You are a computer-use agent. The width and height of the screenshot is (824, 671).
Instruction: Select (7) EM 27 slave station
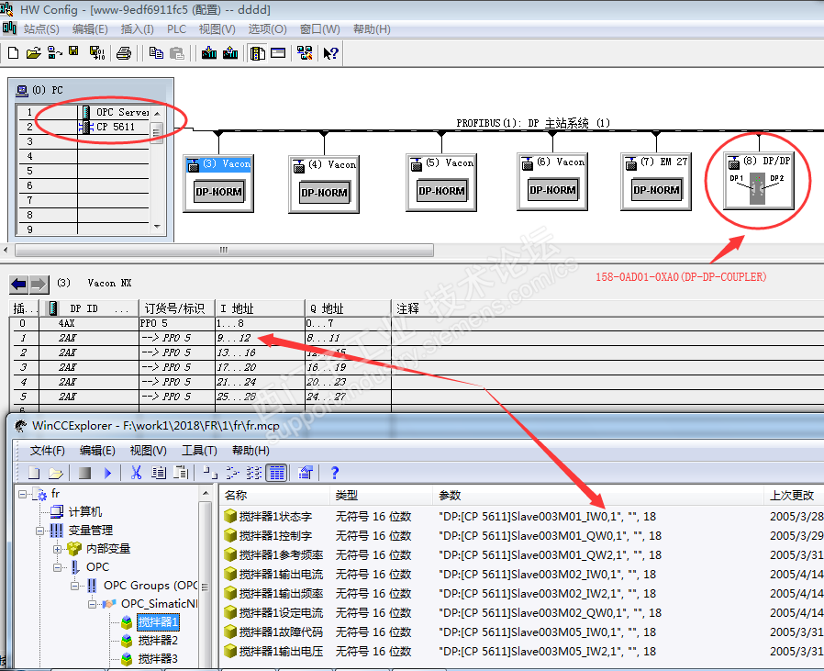pyautogui.click(x=656, y=182)
